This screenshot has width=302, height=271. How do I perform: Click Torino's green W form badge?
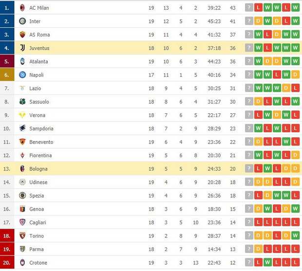click(295, 235)
